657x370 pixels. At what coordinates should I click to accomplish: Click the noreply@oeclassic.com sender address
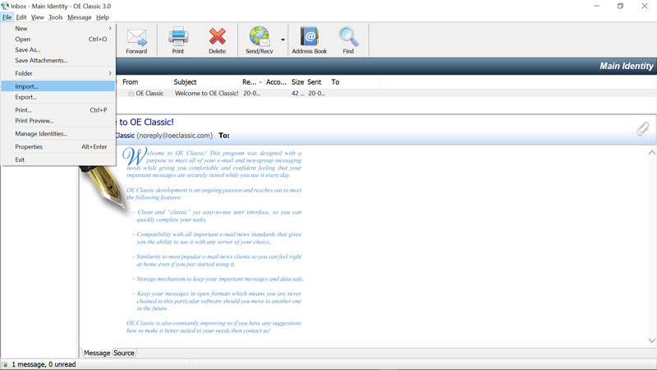(x=175, y=136)
